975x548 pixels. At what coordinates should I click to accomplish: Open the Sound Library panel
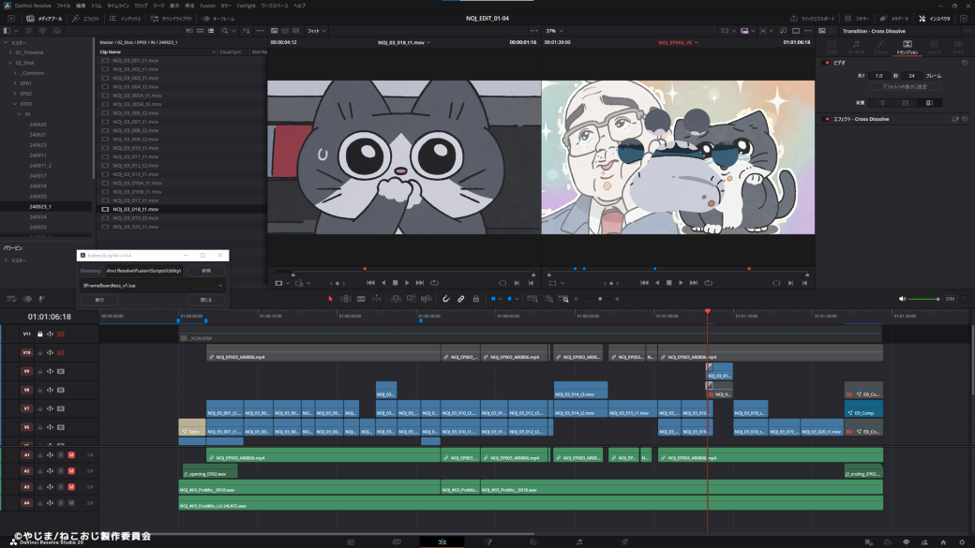point(172,19)
